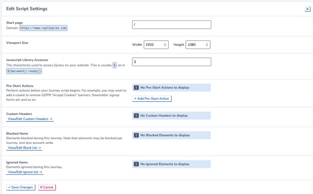This screenshot has height=194, width=313.
Task: Click the Javascript Library Accessor input field
Action: pos(171,62)
